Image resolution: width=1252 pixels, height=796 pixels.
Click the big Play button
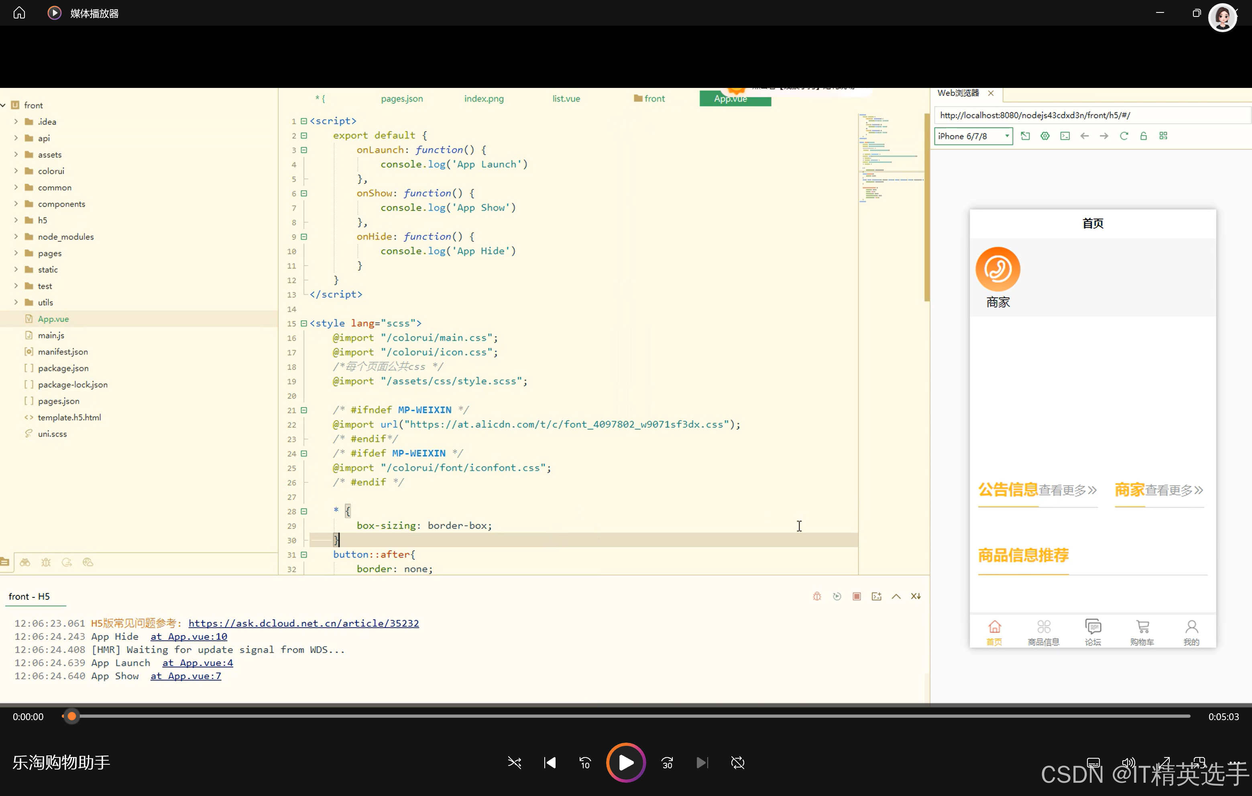tap(625, 762)
